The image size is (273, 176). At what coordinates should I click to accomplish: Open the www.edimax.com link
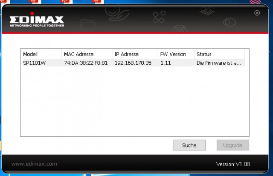(34, 164)
